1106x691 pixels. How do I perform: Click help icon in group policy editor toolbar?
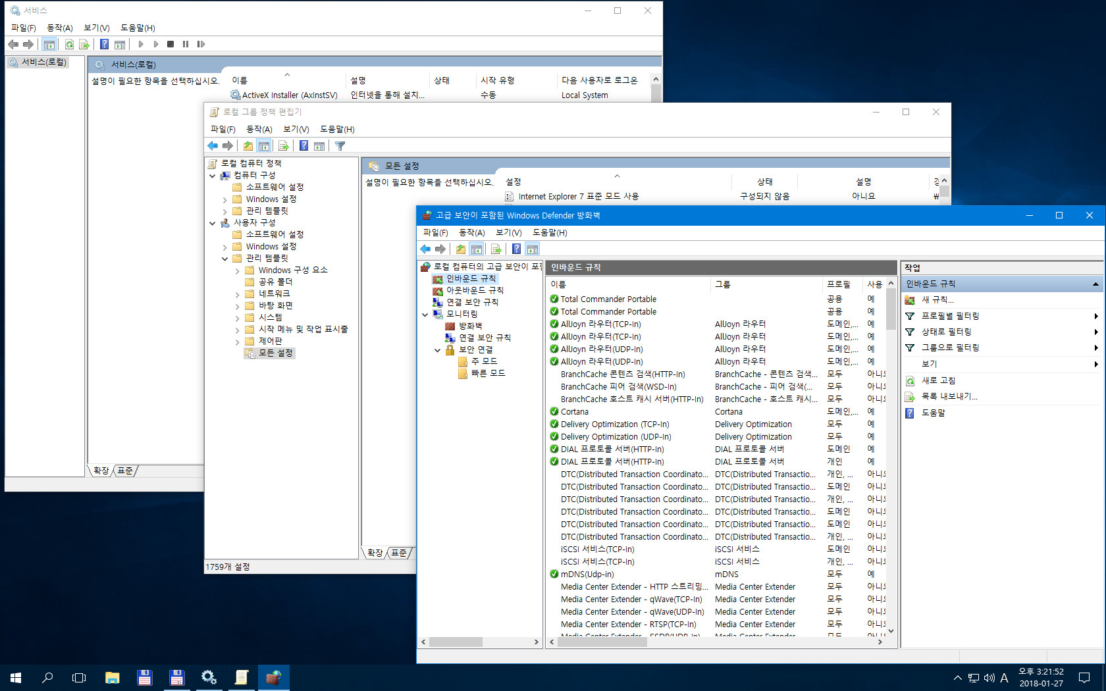coord(304,146)
